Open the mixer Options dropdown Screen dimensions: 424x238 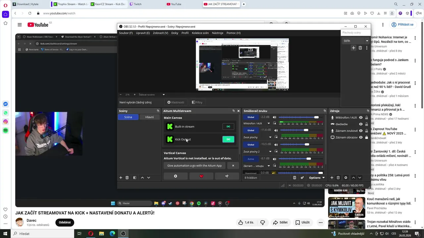pos(317,178)
